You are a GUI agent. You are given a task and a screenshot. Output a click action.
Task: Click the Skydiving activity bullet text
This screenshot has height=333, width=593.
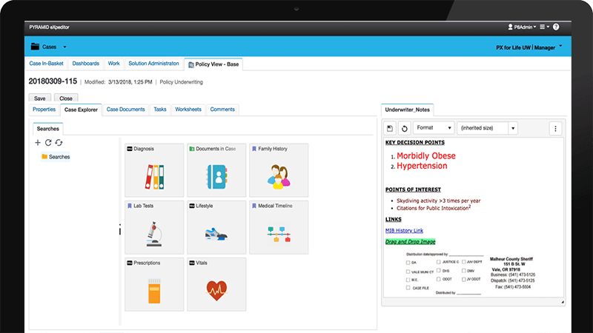(x=439, y=201)
